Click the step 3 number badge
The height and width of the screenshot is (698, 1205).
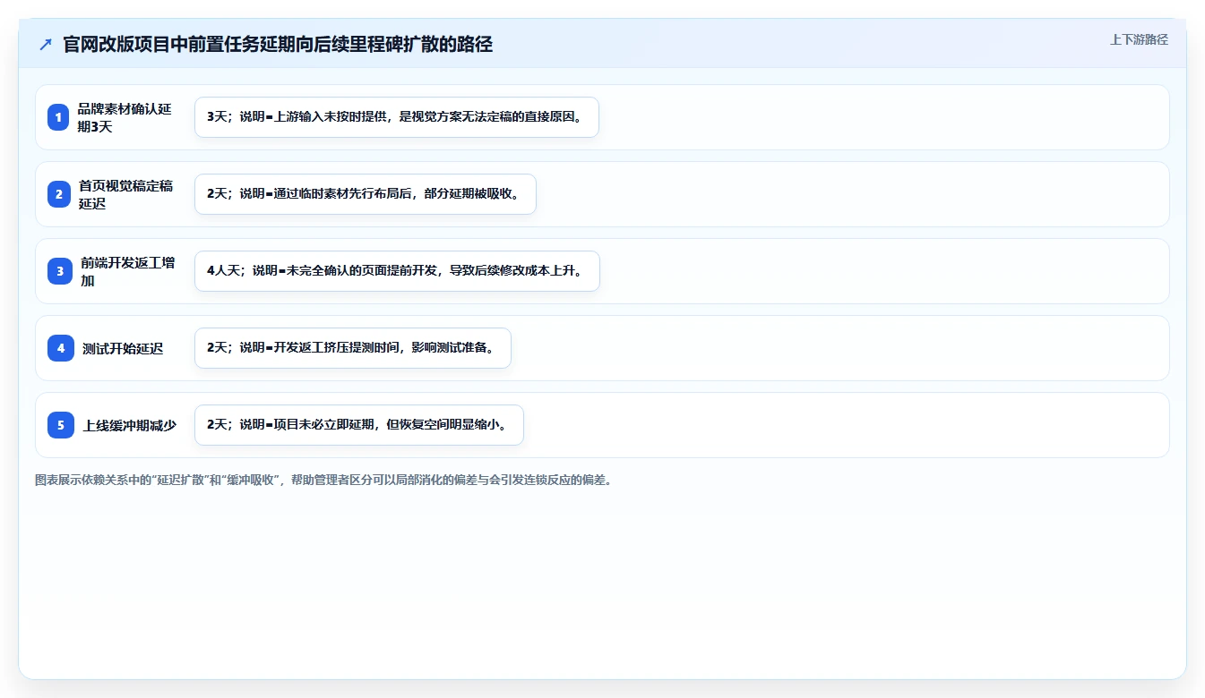(59, 271)
